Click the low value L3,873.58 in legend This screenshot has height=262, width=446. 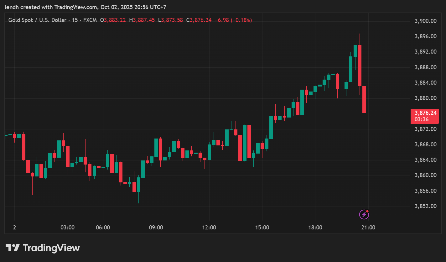point(170,20)
